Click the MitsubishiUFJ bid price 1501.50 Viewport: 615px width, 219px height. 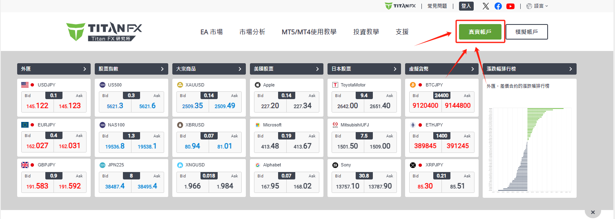pos(348,146)
